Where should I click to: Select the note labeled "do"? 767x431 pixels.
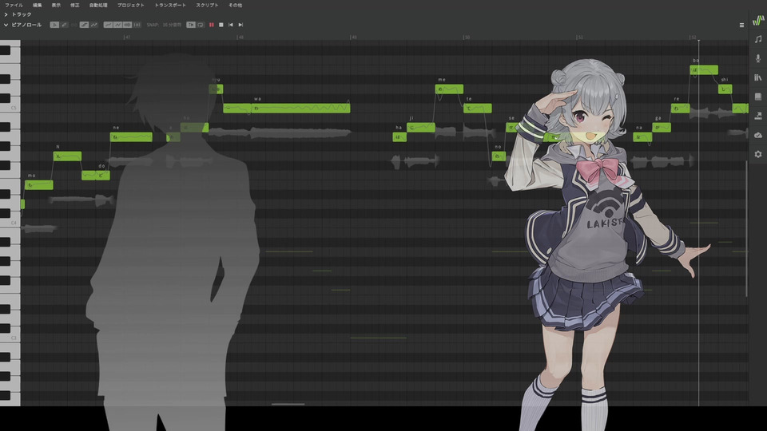point(103,176)
